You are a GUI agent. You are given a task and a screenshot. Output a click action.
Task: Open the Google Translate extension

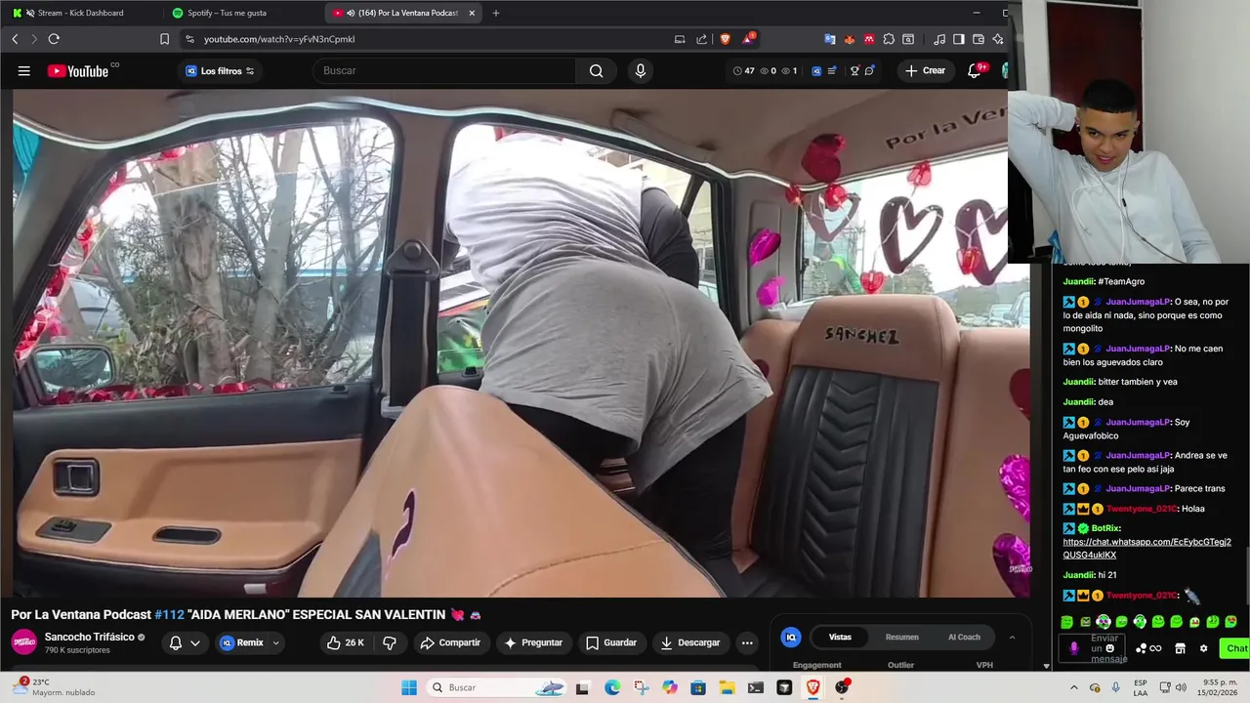click(829, 39)
